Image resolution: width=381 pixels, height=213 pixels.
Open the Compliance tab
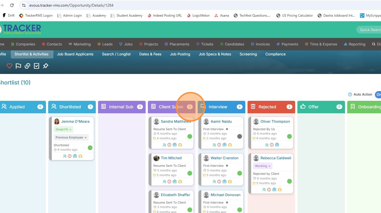(276, 54)
